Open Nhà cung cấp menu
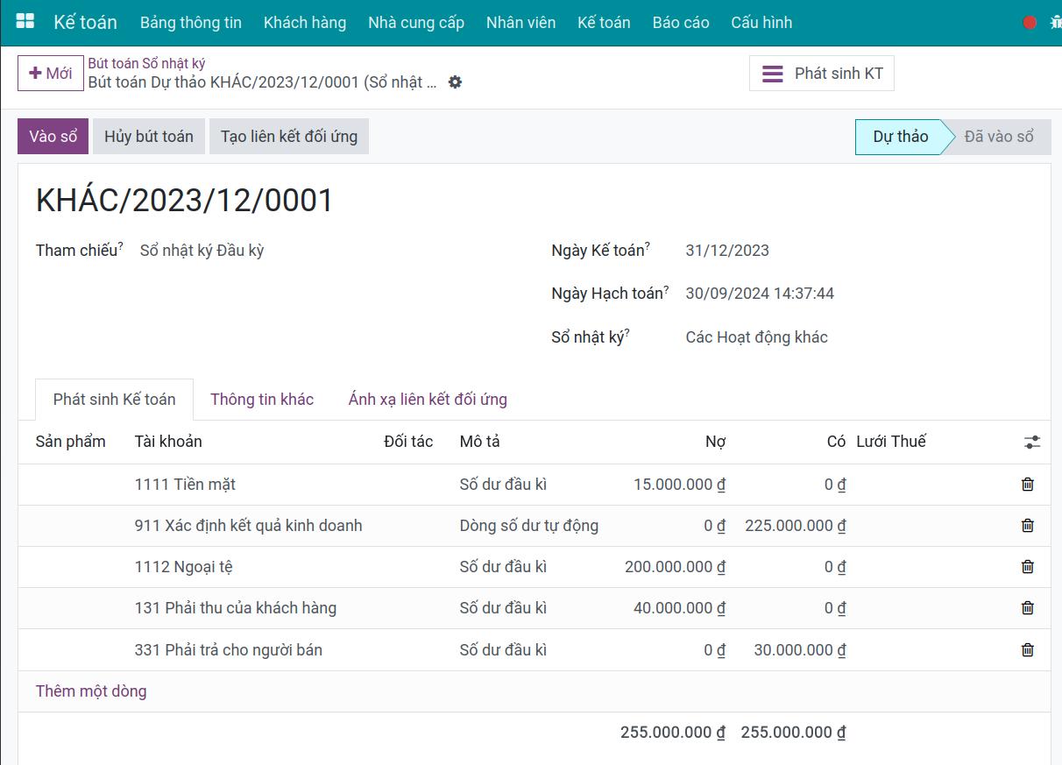This screenshot has width=1062, height=765. pyautogui.click(x=416, y=23)
